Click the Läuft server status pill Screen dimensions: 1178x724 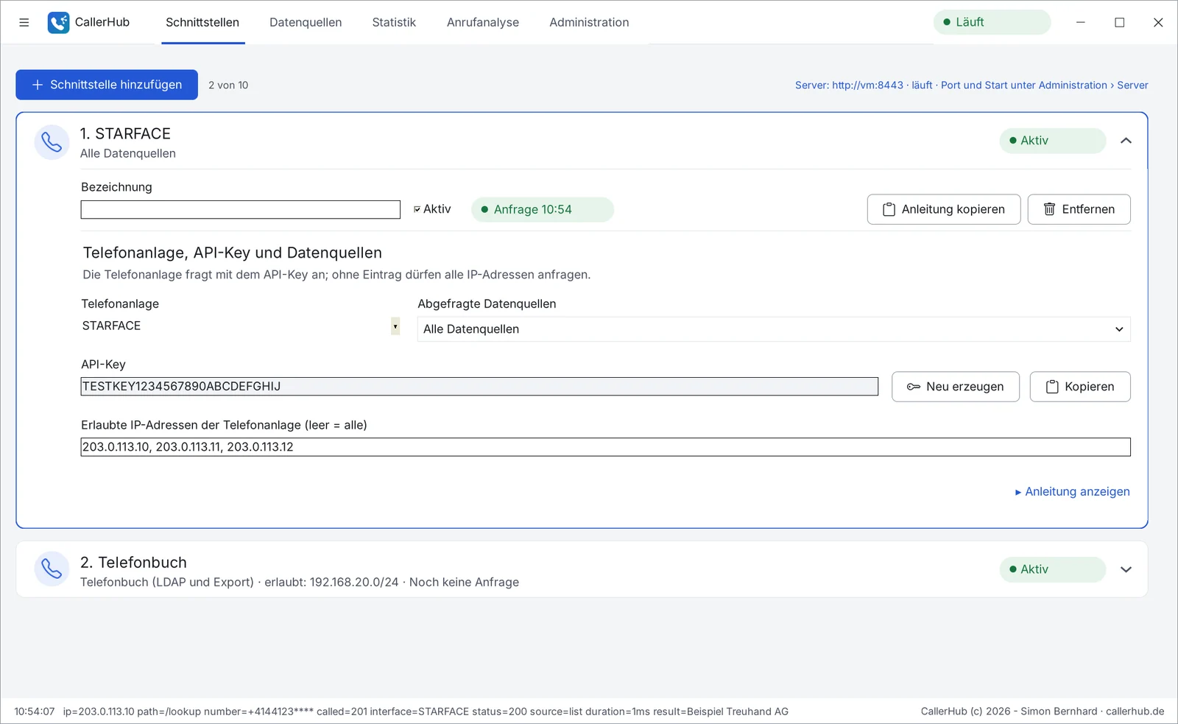(x=992, y=22)
